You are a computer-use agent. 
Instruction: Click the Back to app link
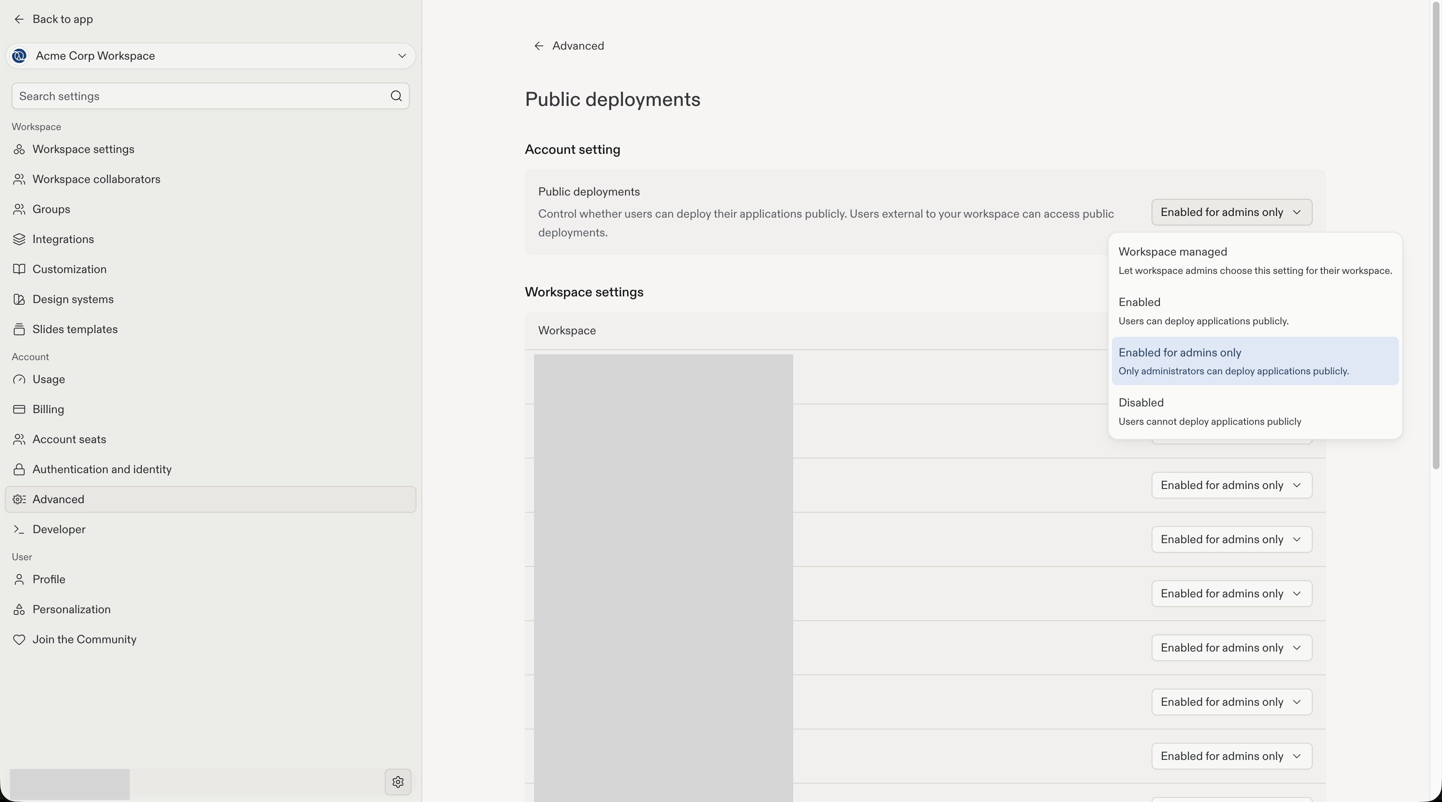[x=53, y=19]
